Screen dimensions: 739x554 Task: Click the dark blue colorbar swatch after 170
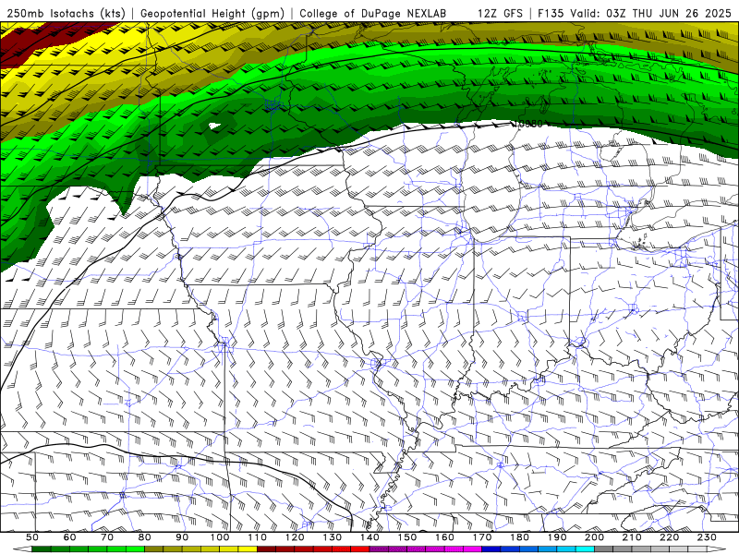(x=491, y=549)
